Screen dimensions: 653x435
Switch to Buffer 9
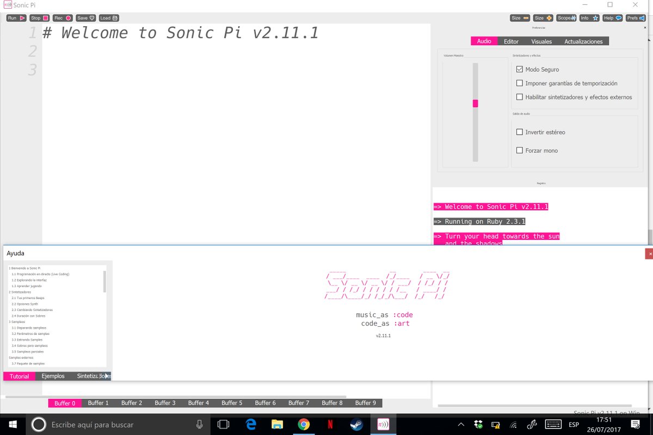pyautogui.click(x=366, y=403)
